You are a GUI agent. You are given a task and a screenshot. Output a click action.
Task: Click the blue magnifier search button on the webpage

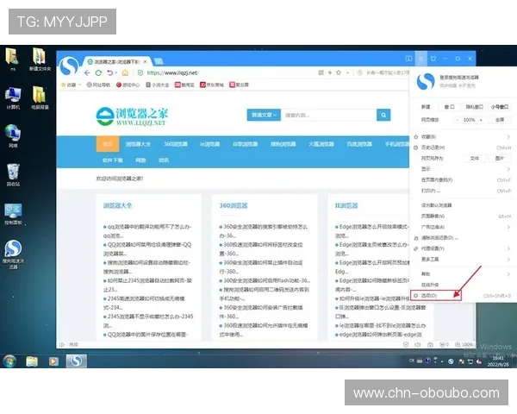click(383, 115)
